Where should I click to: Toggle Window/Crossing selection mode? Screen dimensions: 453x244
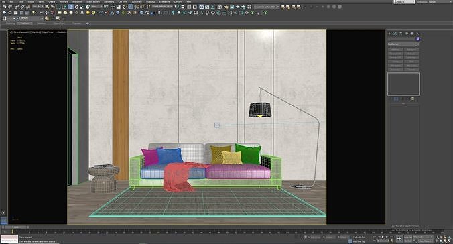click(x=65, y=6)
